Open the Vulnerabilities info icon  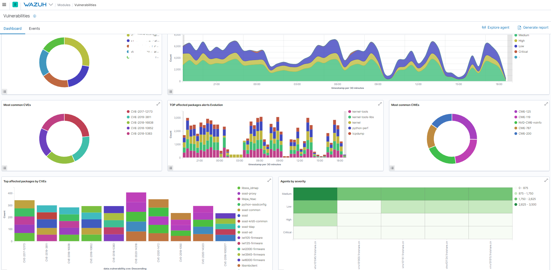(x=34, y=16)
